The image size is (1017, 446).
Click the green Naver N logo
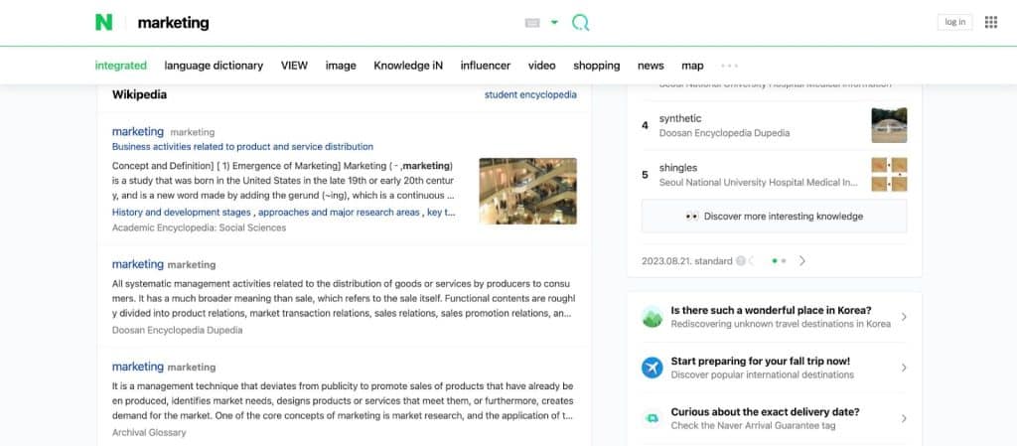pyautogui.click(x=103, y=23)
